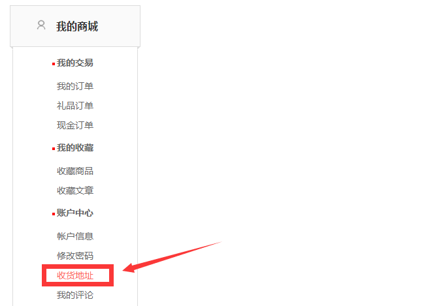
Task: Select the 我的交易 section heading
Action: point(75,63)
